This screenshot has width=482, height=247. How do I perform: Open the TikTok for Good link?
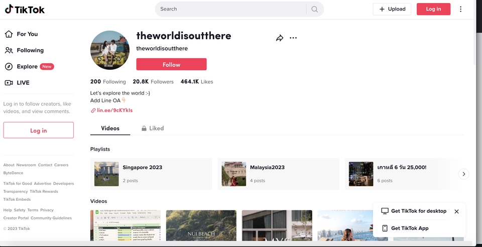18,184
